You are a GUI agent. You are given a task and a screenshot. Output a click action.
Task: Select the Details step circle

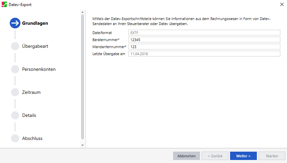[15, 115]
